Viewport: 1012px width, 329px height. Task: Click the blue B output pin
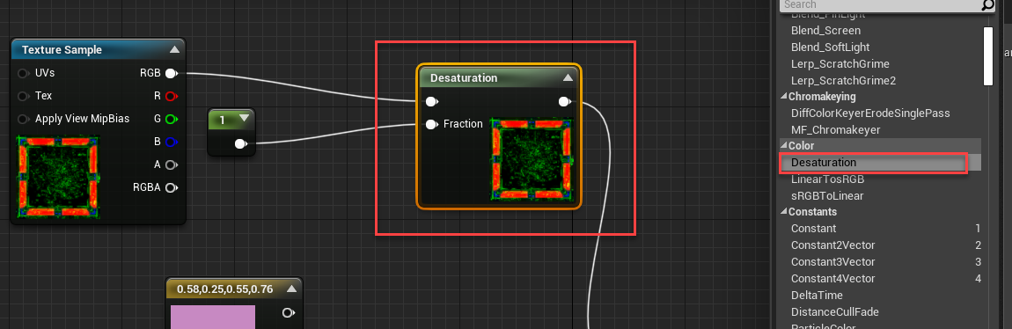click(171, 142)
